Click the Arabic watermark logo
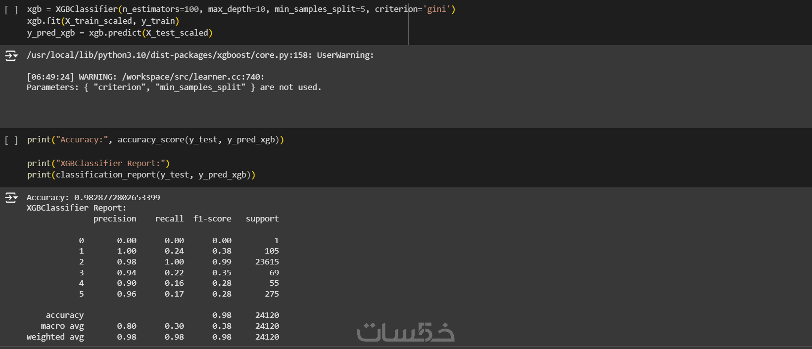The image size is (812, 349). click(406, 332)
